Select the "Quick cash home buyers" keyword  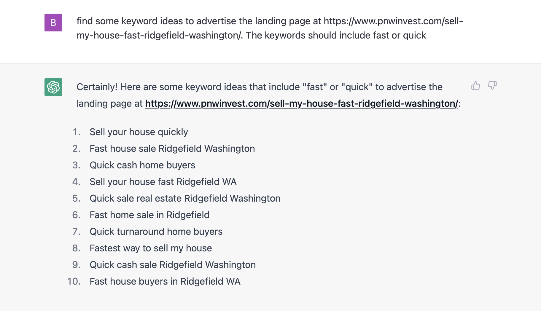point(142,165)
